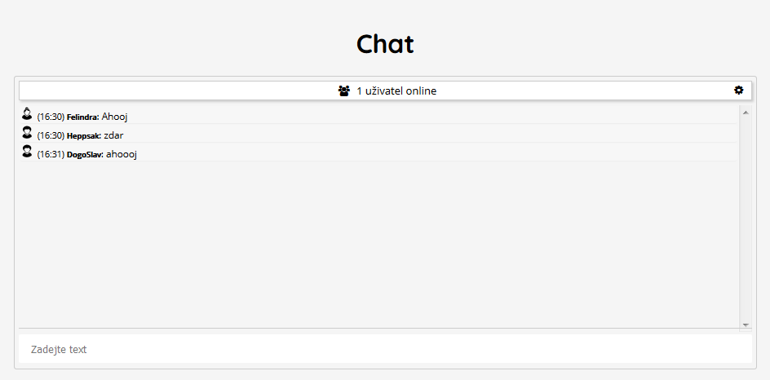770x380 pixels.
Task: Click Felindra's female avatar icon
Action: point(27,113)
